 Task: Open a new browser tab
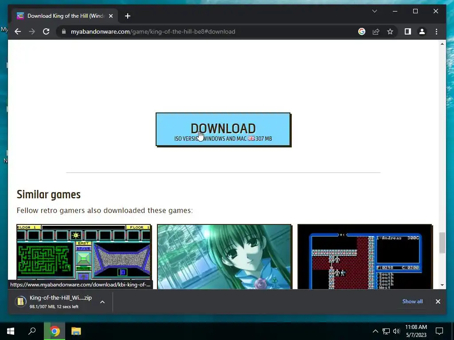[x=128, y=16]
